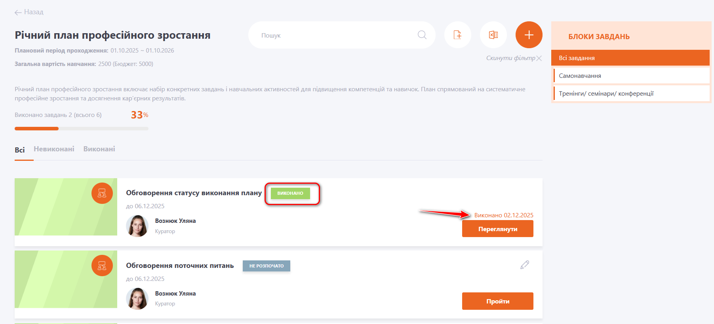Click the task completion progress bar
The width and height of the screenshot is (714, 324).
81,128
